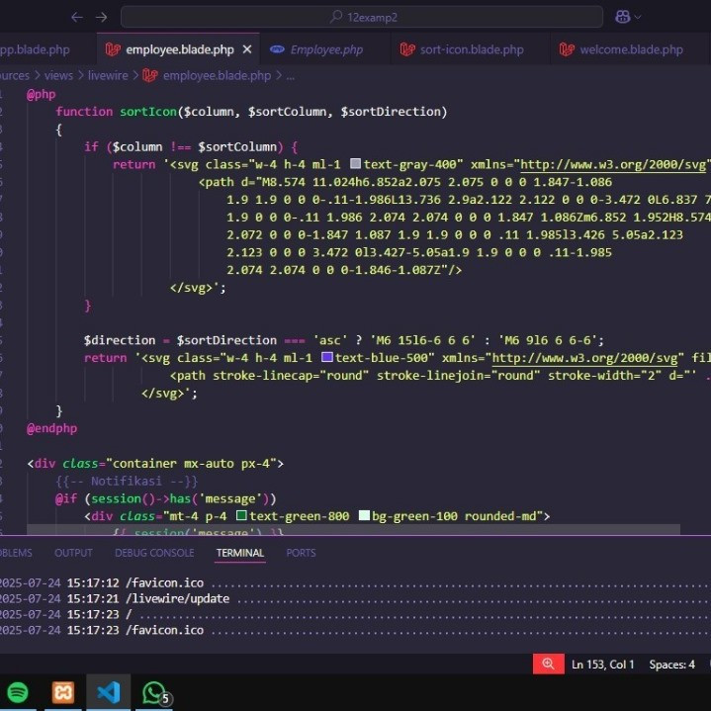Open WhatsApp from the taskbar
711x711 pixels.
pyautogui.click(x=154, y=692)
